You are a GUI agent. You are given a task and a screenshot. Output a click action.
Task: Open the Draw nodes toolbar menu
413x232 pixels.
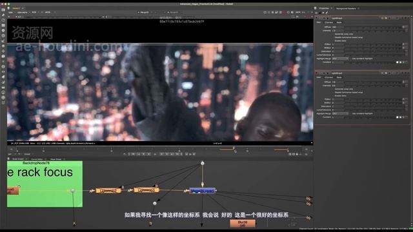[x=3, y=15]
